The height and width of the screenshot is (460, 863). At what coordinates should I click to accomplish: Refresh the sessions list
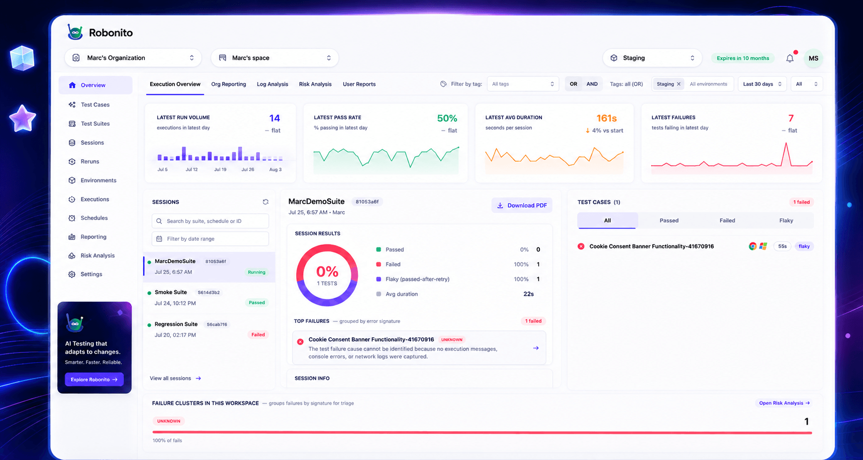pos(265,202)
